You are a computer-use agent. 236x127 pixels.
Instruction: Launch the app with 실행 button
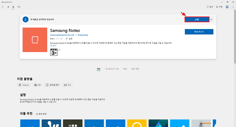[197, 20]
